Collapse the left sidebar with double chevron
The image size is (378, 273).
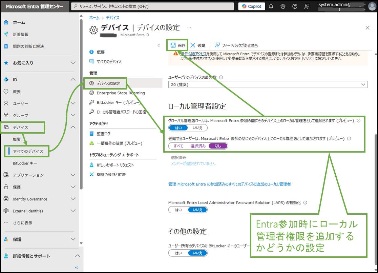[x=77, y=268]
